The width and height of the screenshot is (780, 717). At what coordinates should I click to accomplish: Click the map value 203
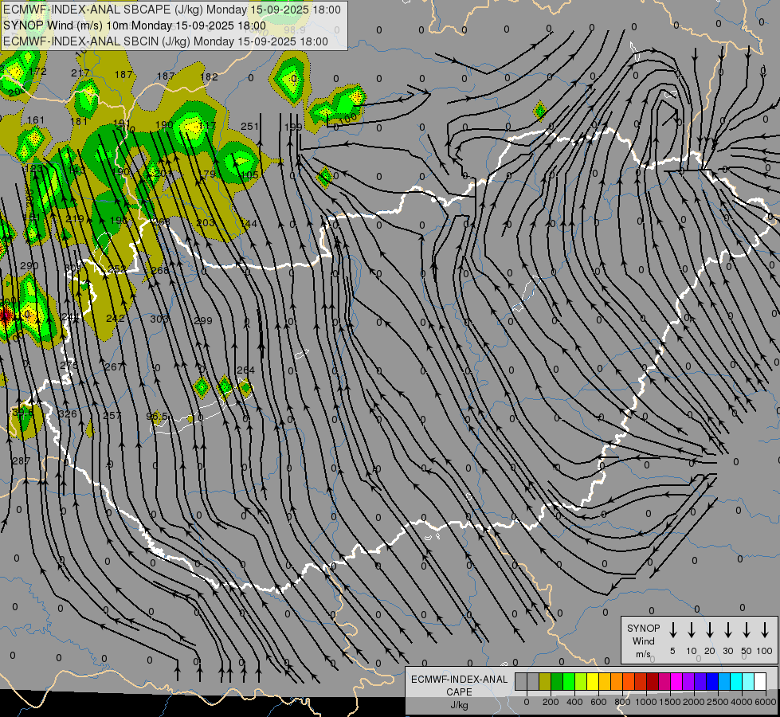[x=206, y=222]
